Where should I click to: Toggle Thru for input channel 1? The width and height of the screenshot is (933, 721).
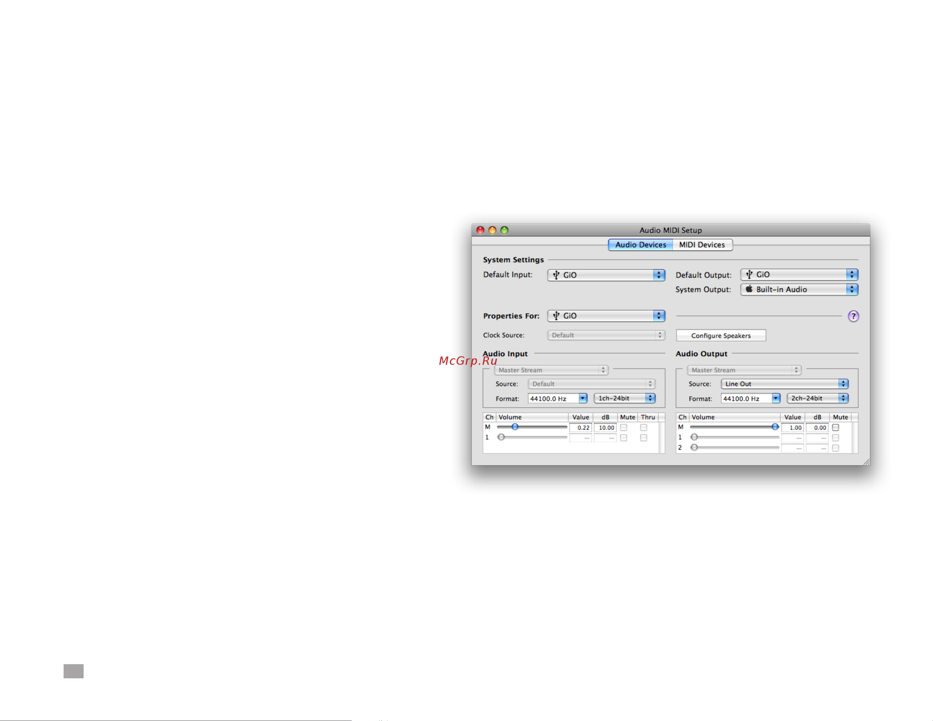pos(644,438)
